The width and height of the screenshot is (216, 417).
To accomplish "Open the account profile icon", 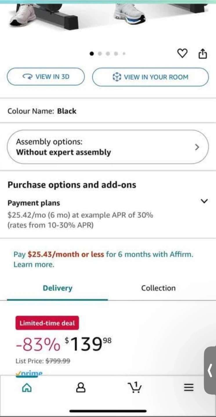I will tap(81, 387).
